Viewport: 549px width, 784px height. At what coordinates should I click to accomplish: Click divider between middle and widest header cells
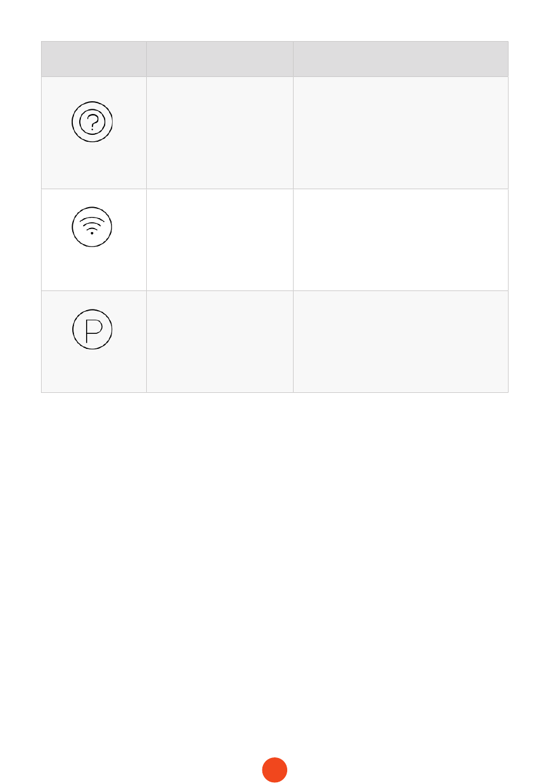[293, 59]
